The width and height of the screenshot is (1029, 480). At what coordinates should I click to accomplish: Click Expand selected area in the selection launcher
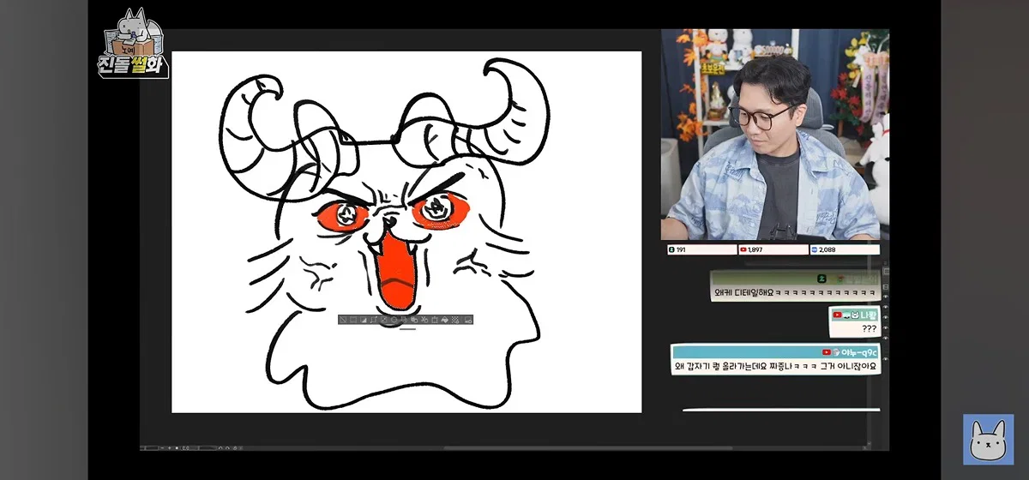coord(374,320)
